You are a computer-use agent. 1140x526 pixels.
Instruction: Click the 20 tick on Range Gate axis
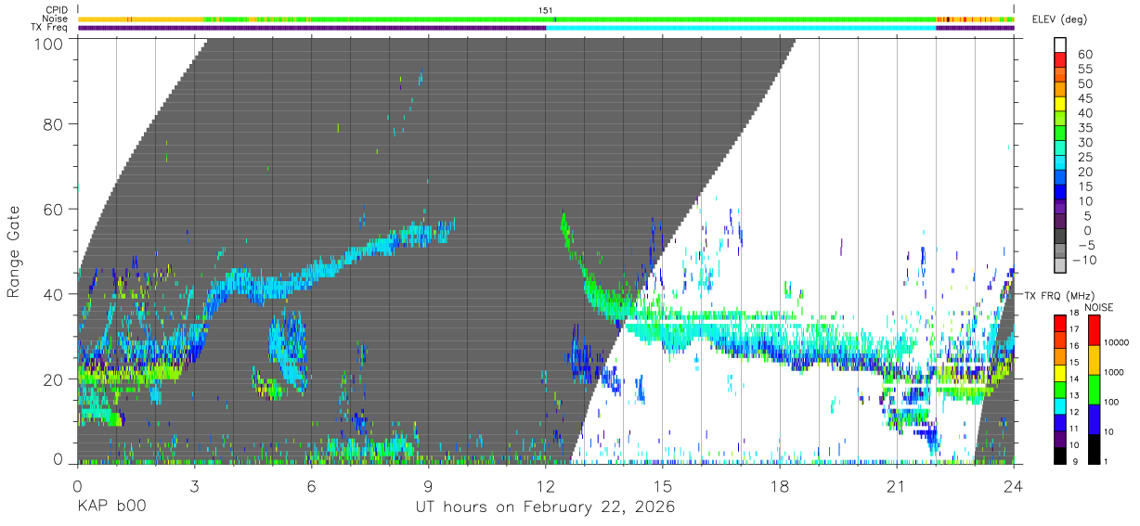(53, 379)
